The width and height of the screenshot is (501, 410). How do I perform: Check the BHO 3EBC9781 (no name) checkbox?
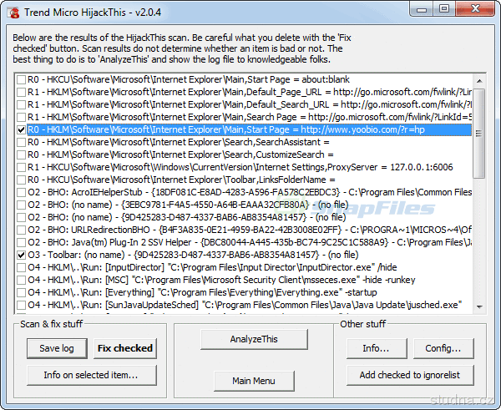[21, 205]
